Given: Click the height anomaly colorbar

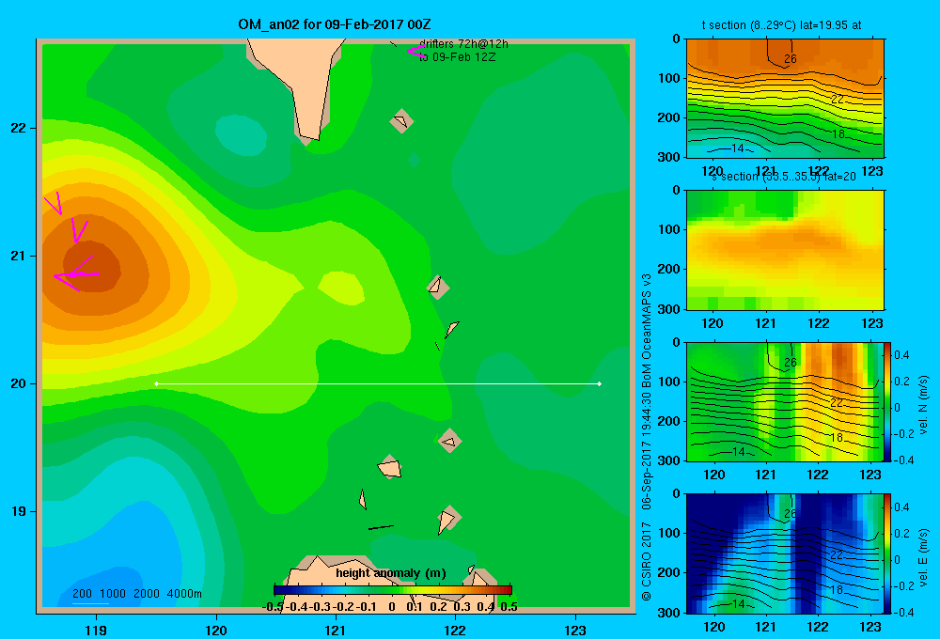Looking at the screenshot, I should [x=393, y=590].
